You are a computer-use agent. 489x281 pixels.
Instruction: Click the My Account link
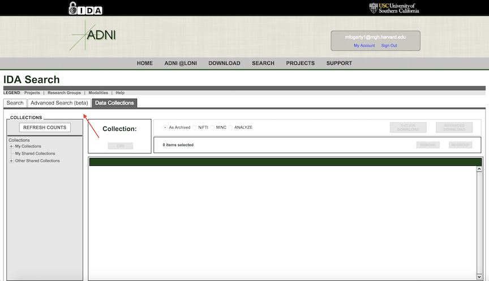tap(364, 46)
